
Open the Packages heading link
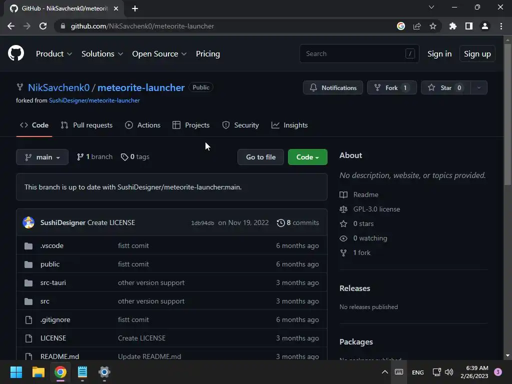coord(356,342)
